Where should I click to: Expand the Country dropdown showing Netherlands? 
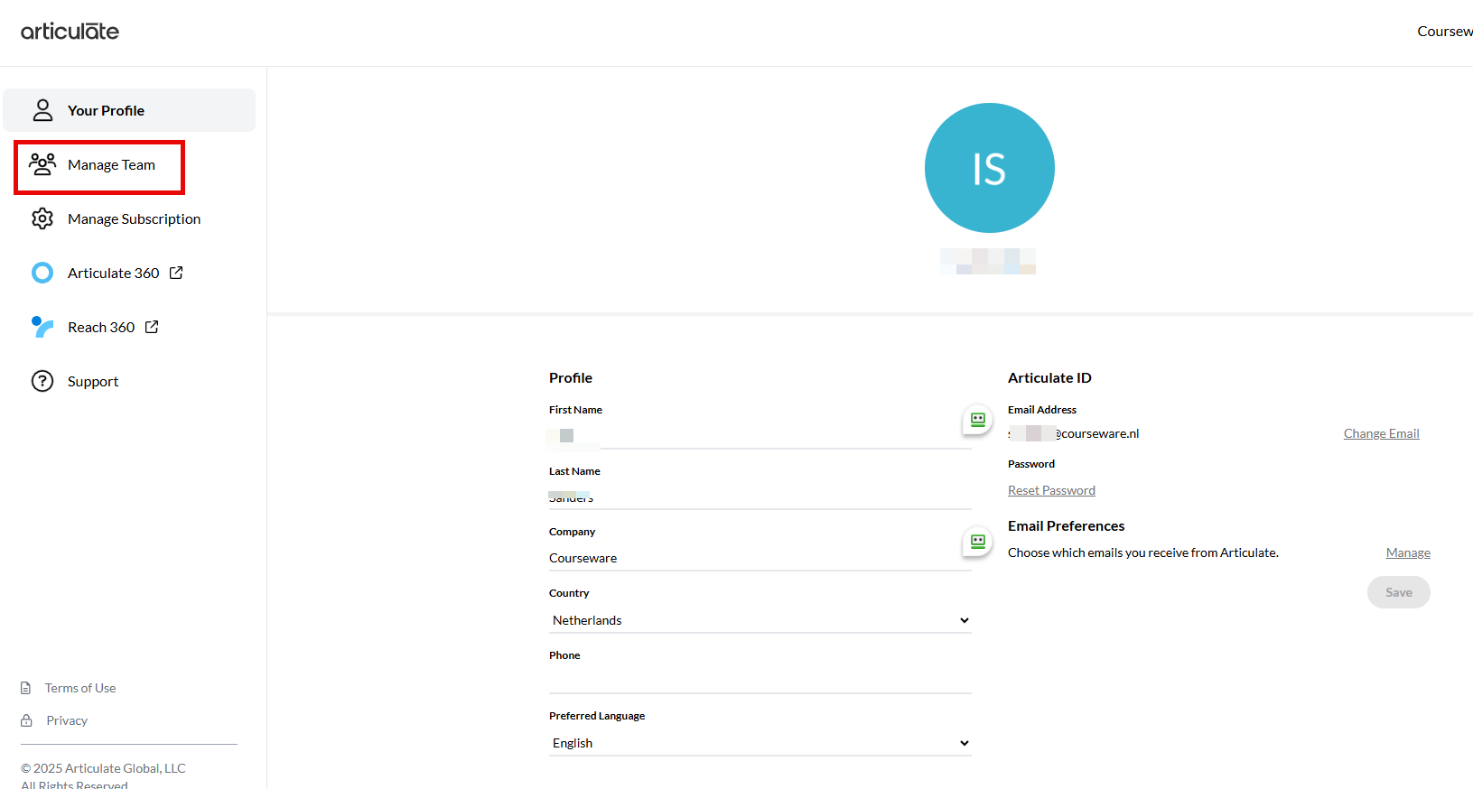(x=760, y=620)
